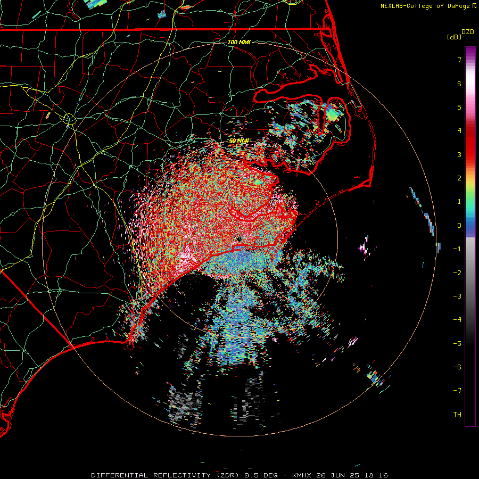Image resolution: width=479 pixels, height=479 pixels.
Task: Click the '0.5 DEG' elevation angle text
Action: [261, 475]
